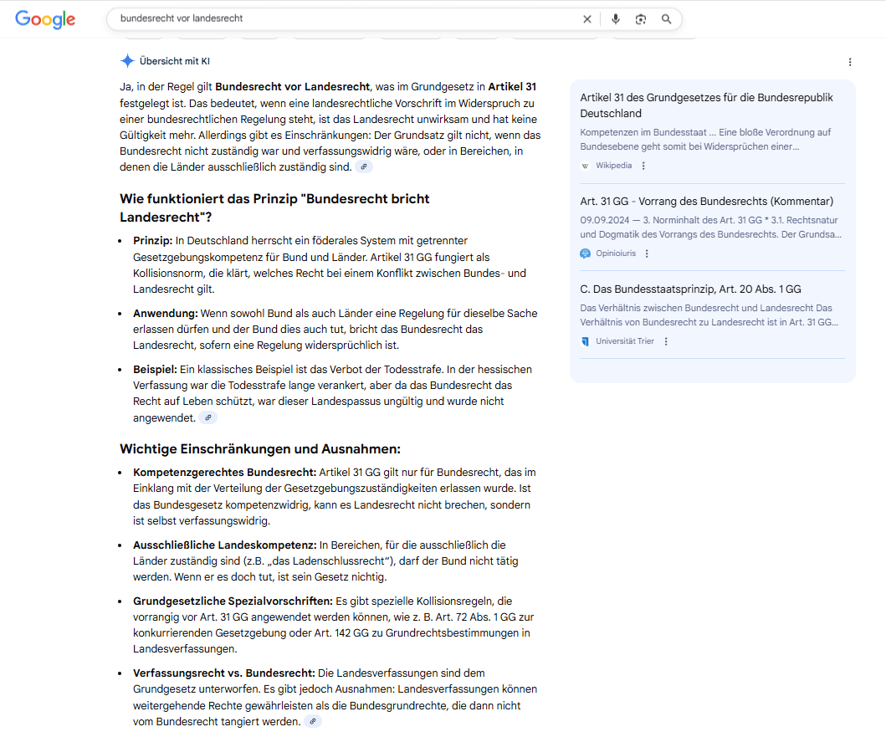
Task: Start voice search with the microphone icon
Action: pos(616,19)
